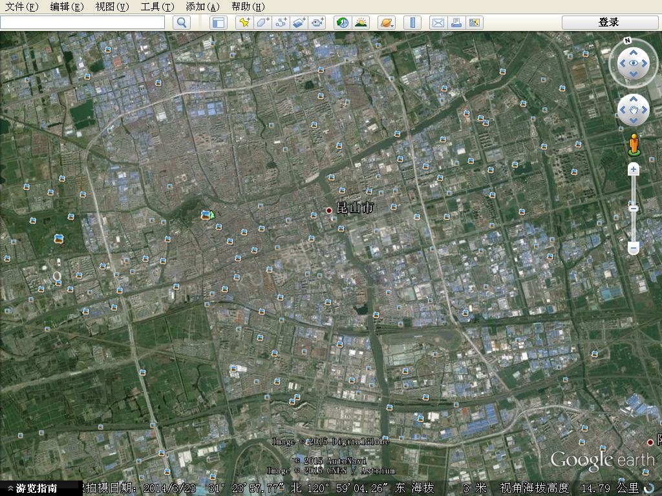Image resolution: width=662 pixels, height=496 pixels.
Task: Click in the search input field
Action: click(x=82, y=23)
